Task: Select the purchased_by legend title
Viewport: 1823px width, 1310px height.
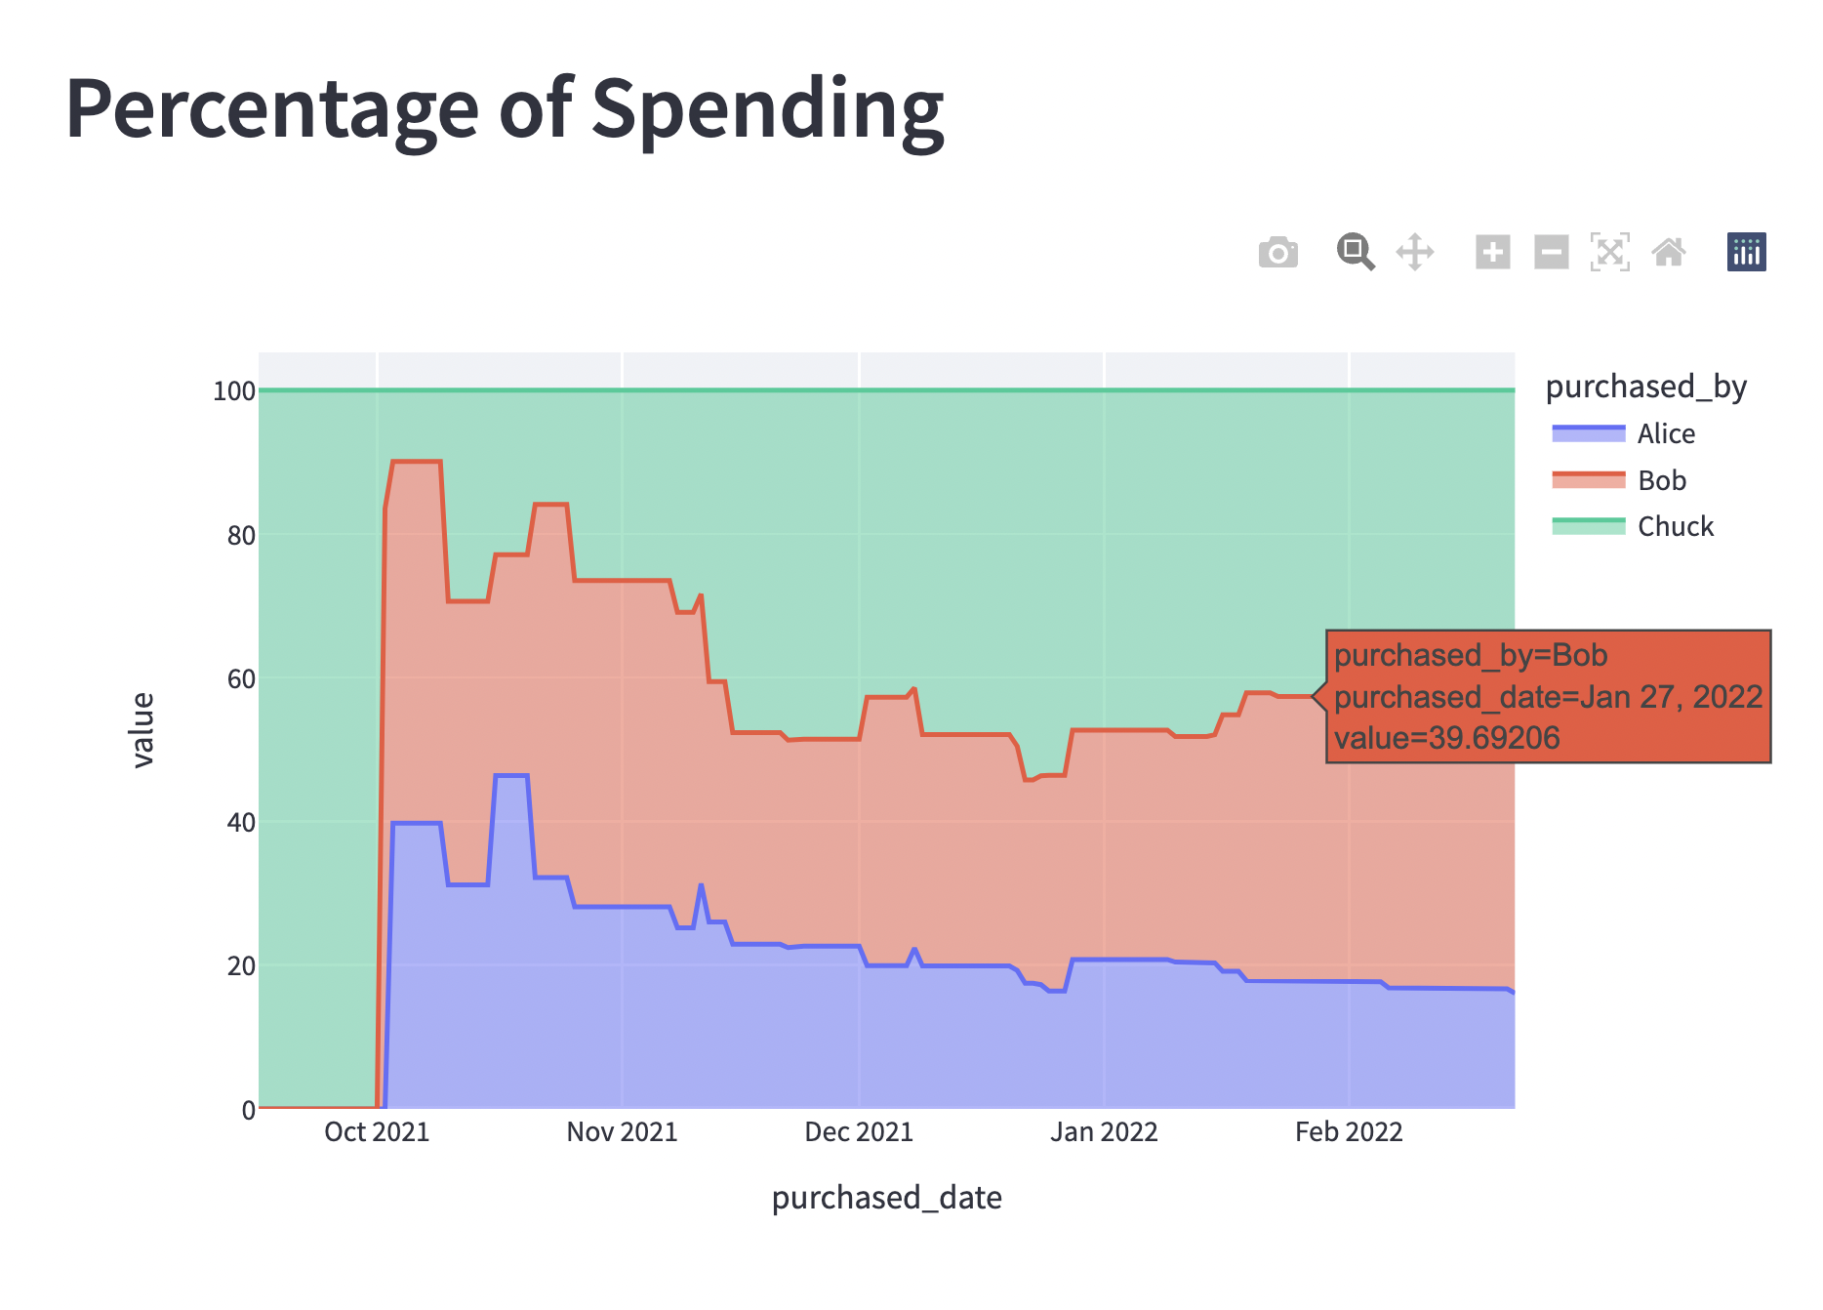Action: [x=1645, y=386]
